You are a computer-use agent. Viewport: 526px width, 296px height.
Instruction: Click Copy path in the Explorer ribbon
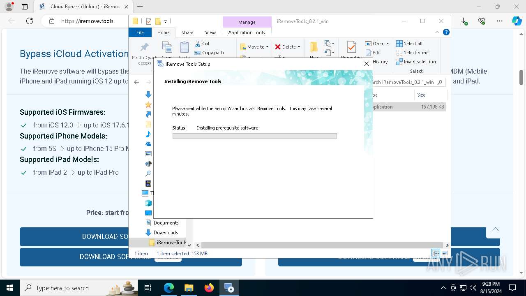(x=209, y=53)
